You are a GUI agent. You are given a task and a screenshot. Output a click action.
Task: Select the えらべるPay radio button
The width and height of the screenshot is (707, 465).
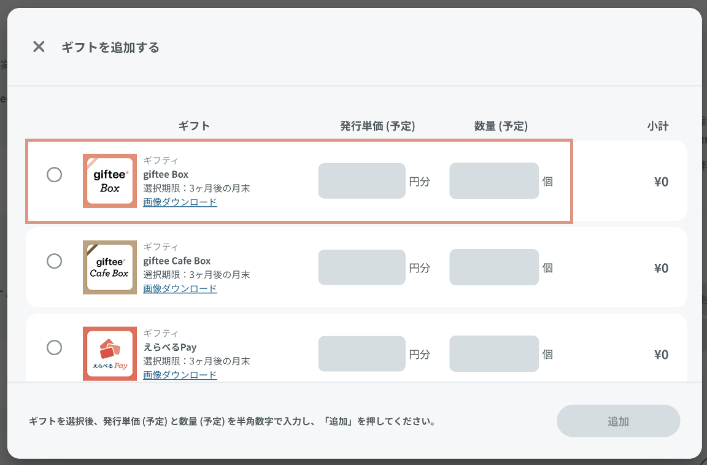coord(55,348)
